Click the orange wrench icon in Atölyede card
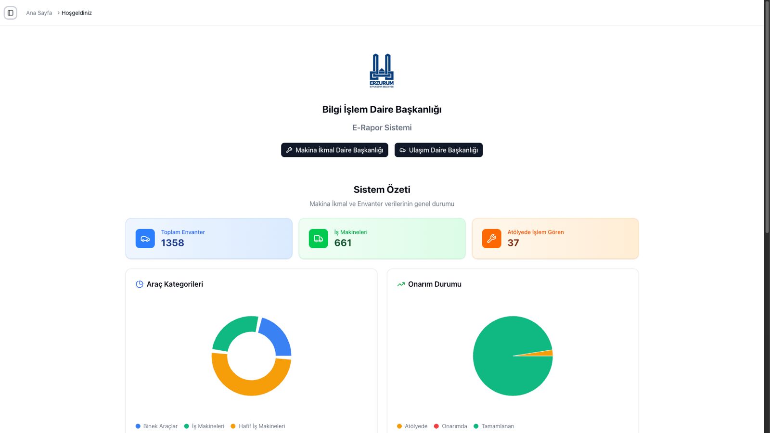Screen dimensions: 770x433 click(491, 239)
